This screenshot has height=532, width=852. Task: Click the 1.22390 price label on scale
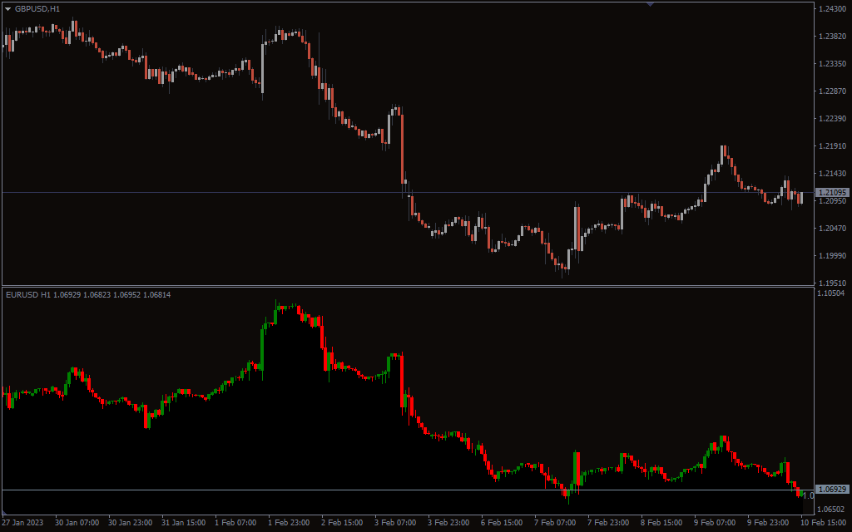[x=832, y=119]
